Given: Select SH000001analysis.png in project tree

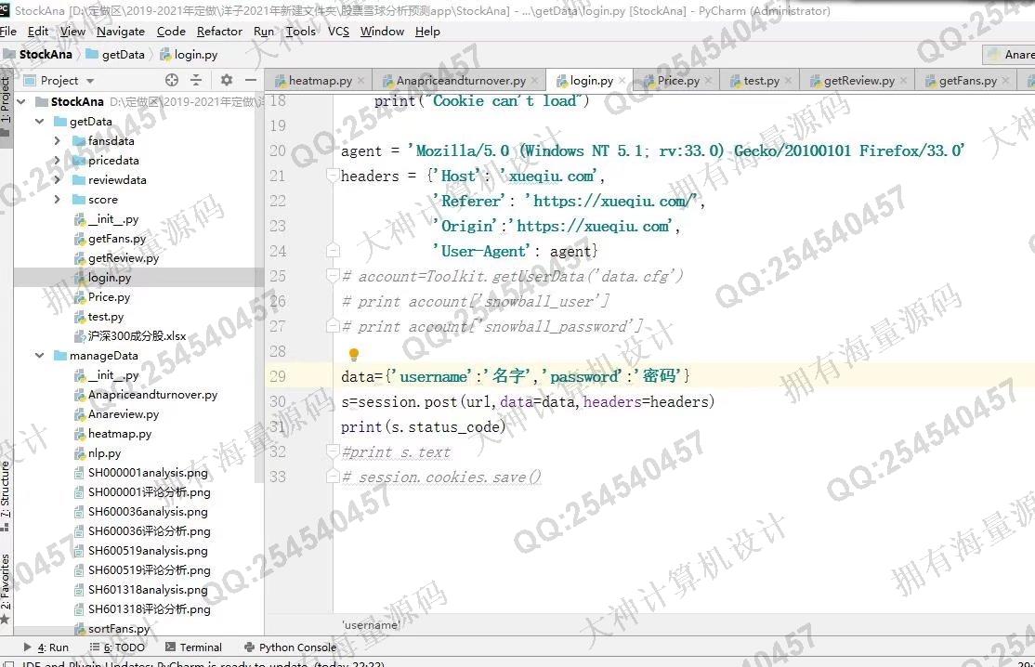Looking at the screenshot, I should coord(148,472).
